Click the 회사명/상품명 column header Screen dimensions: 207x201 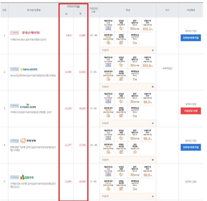pyautogui.click(x=34, y=10)
